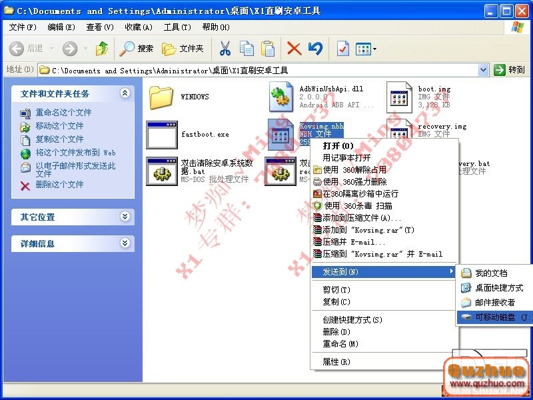Go up one folder level icon
533x400 pixels.
102,49
